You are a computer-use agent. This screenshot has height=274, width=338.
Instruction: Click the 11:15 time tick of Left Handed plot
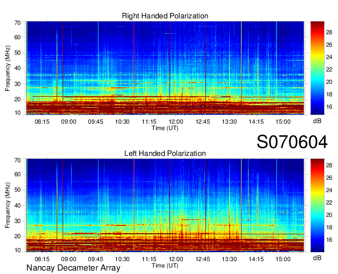(149, 259)
